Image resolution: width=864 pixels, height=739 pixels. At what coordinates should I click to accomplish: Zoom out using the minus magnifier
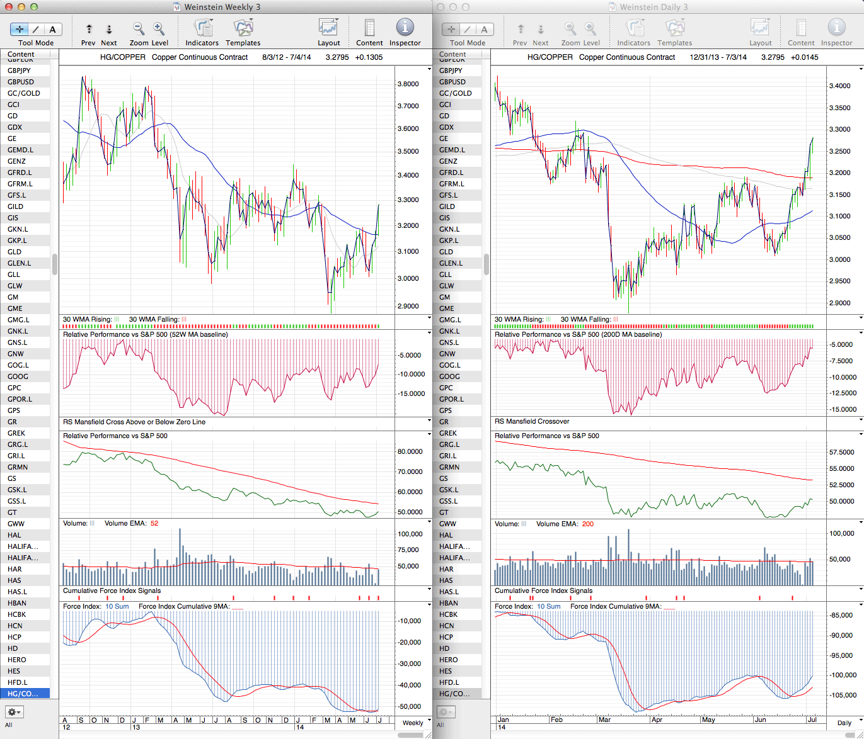click(139, 29)
